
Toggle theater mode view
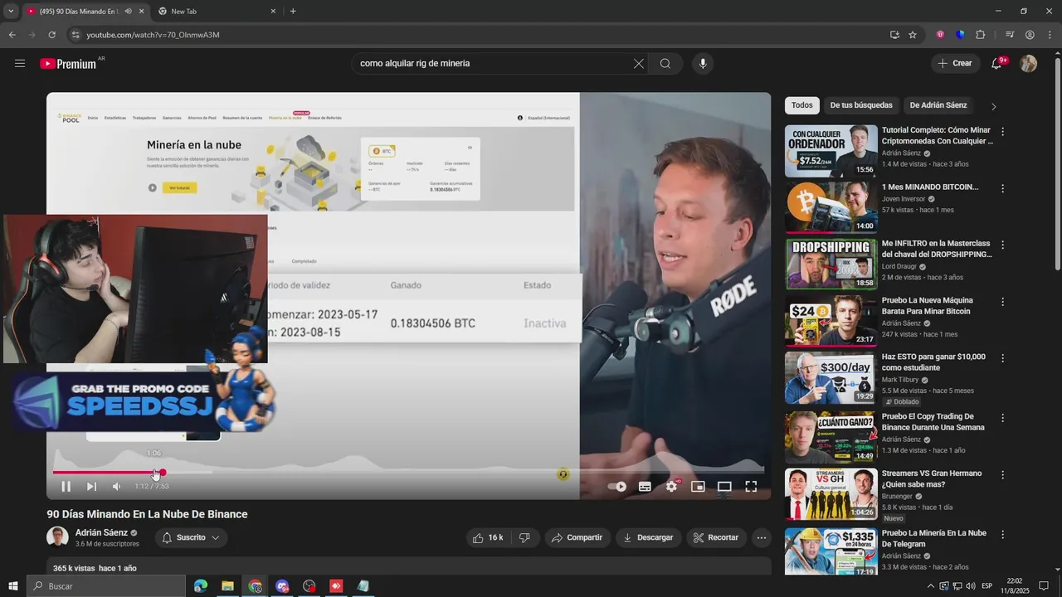pos(724,487)
